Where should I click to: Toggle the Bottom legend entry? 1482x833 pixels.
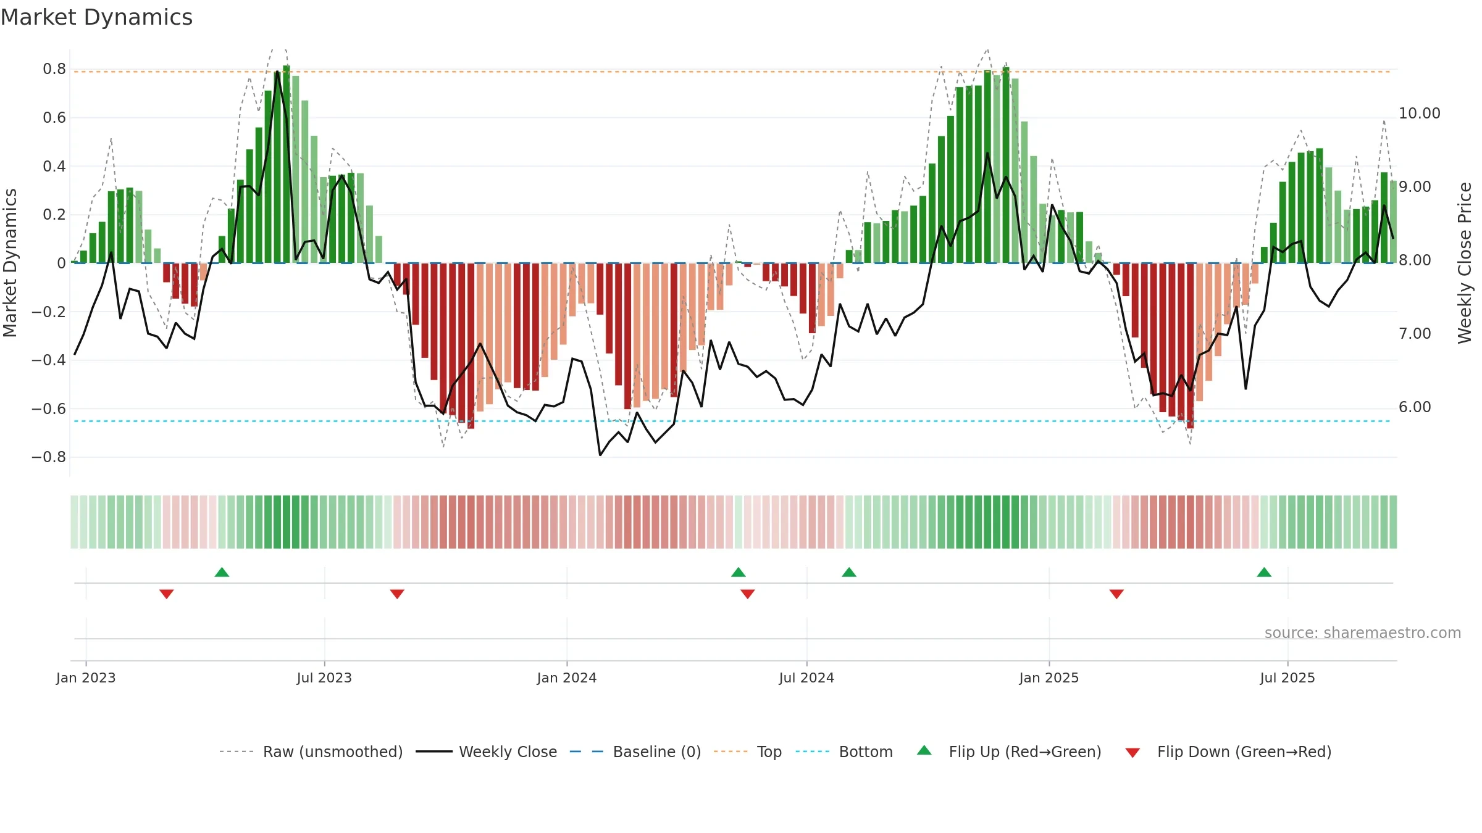[866, 752]
